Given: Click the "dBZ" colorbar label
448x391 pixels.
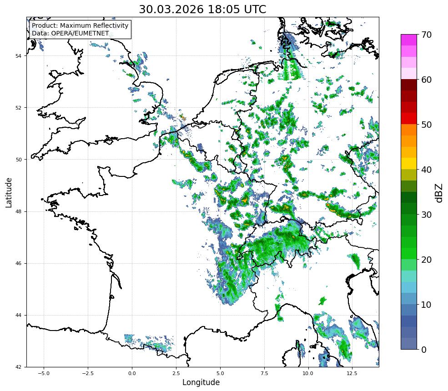Looking at the screenshot, I should [439, 193].
